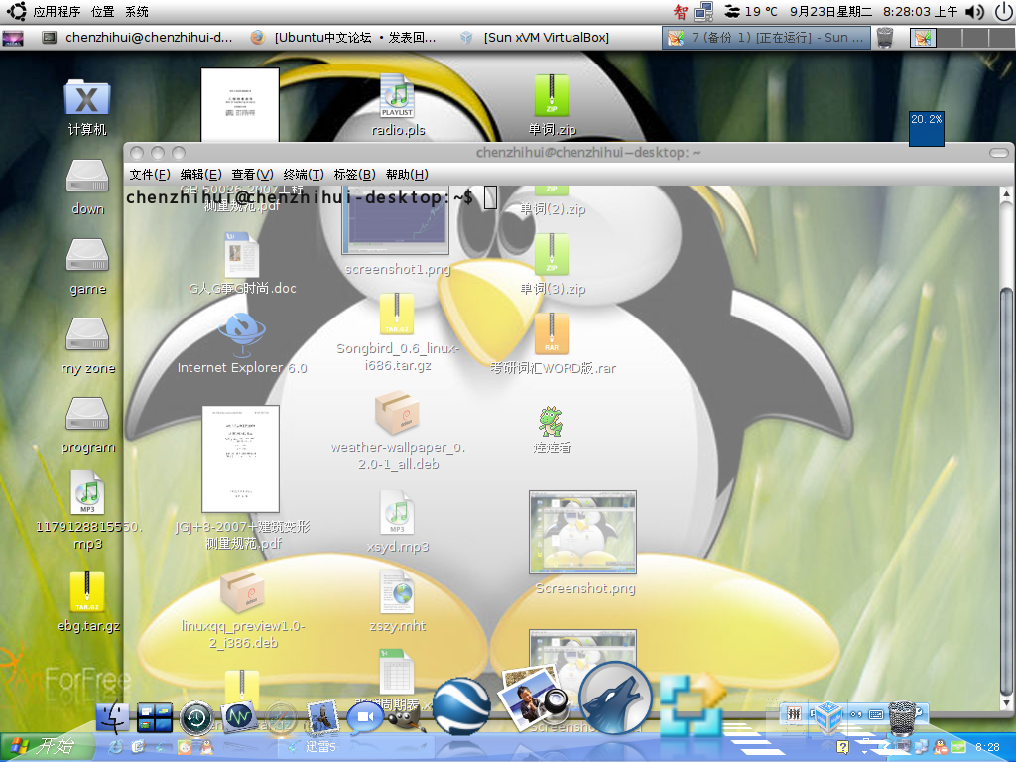Click the Internet Explorer quick launch icon
Viewport: 1016px width, 762px height.
[x=116, y=747]
